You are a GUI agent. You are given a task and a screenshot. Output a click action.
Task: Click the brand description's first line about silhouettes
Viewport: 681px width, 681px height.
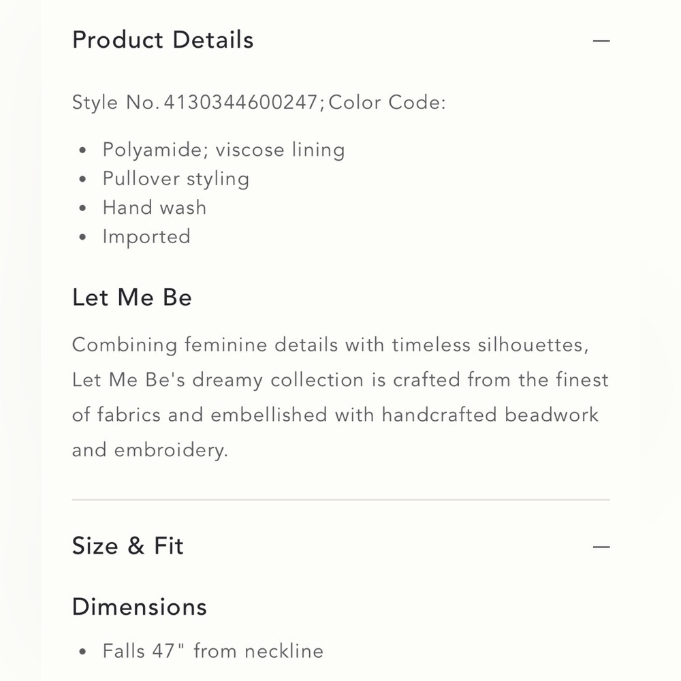click(x=330, y=345)
